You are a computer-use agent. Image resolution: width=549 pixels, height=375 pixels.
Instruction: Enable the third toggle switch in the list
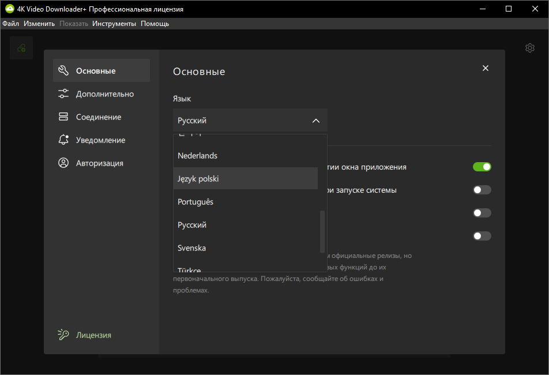482,213
